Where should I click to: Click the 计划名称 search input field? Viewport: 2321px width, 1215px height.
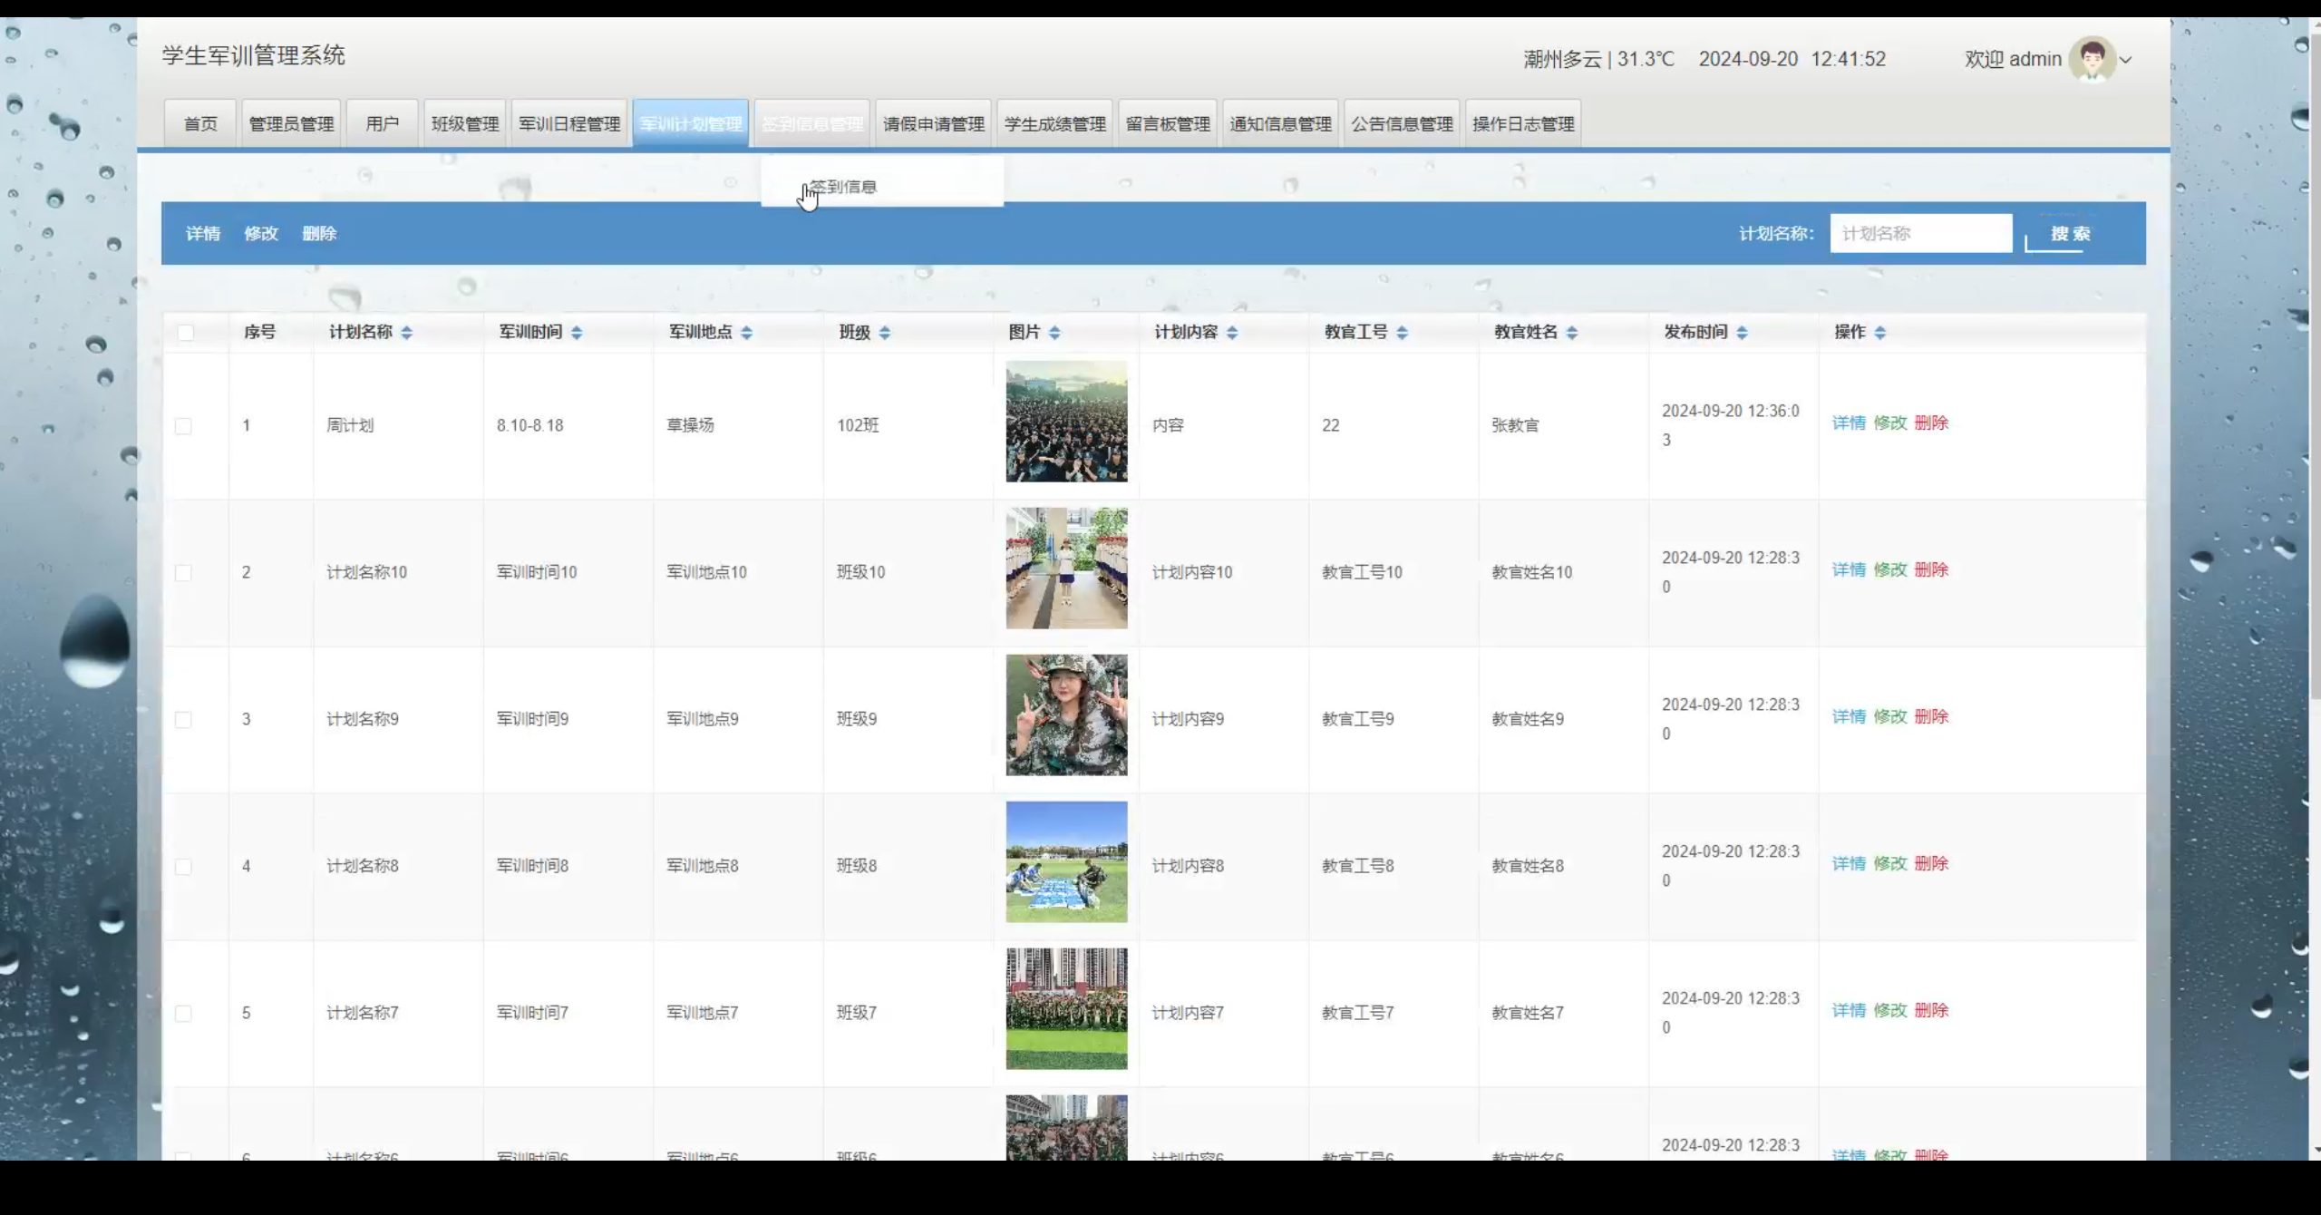(1920, 234)
